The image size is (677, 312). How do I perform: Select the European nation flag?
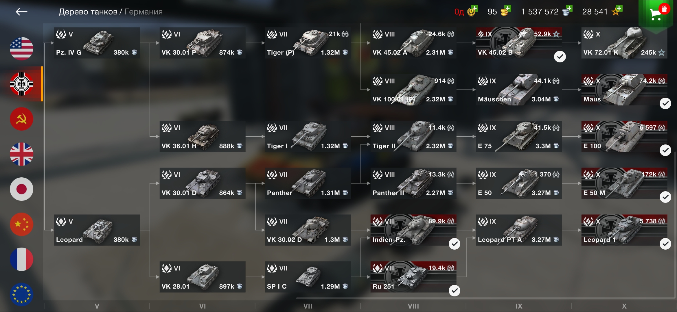coord(21,294)
